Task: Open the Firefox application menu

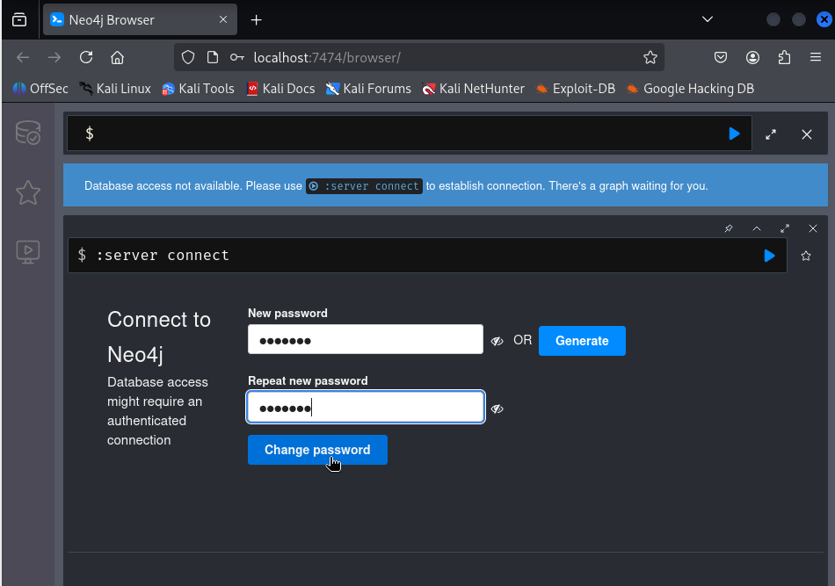Action: tap(816, 57)
